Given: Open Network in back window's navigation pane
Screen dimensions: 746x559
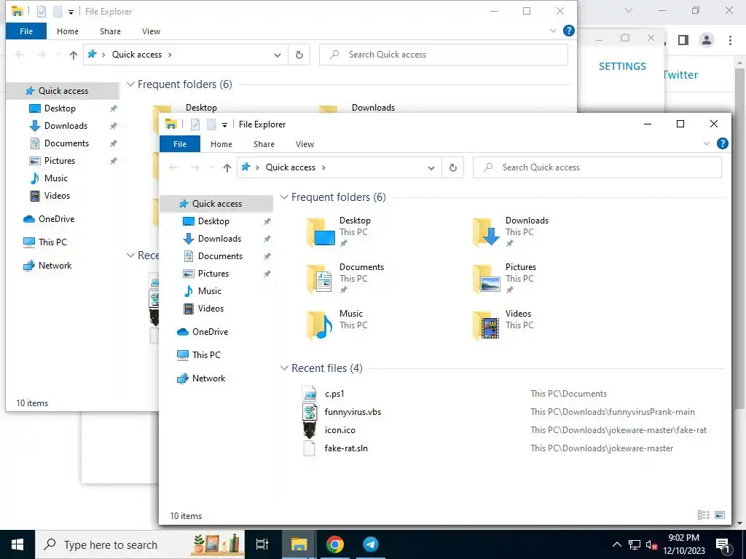Looking at the screenshot, I should coord(55,266).
